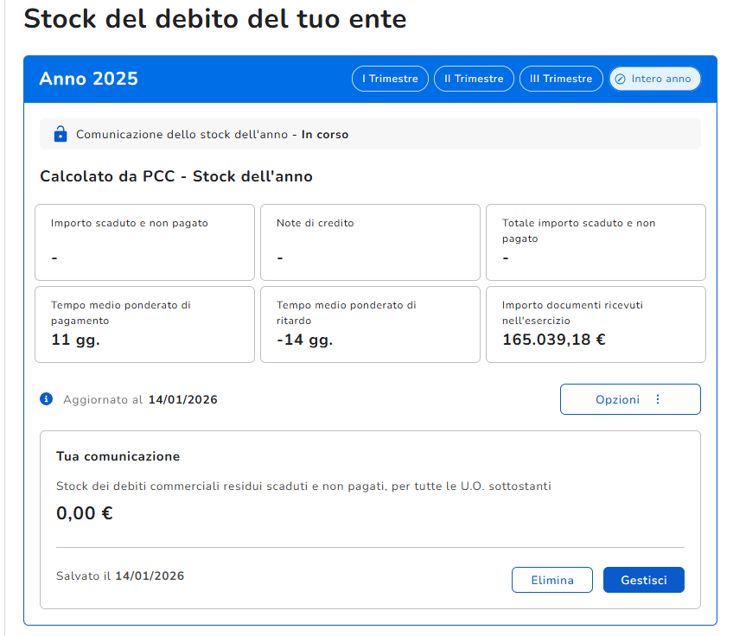This screenshot has width=733, height=636.
Task: Open the Opzioni dropdown menu
Action: point(629,399)
